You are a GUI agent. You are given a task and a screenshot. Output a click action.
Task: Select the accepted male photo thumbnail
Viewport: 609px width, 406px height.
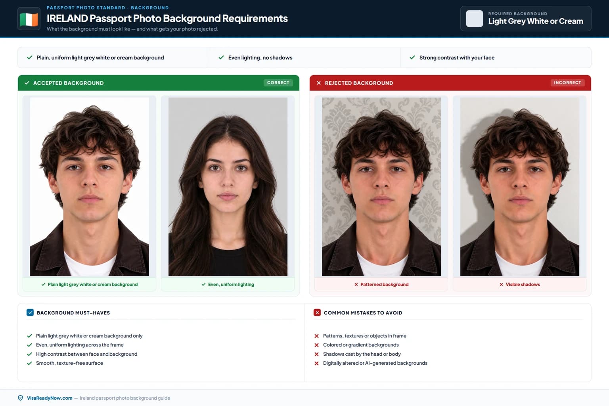(90, 187)
